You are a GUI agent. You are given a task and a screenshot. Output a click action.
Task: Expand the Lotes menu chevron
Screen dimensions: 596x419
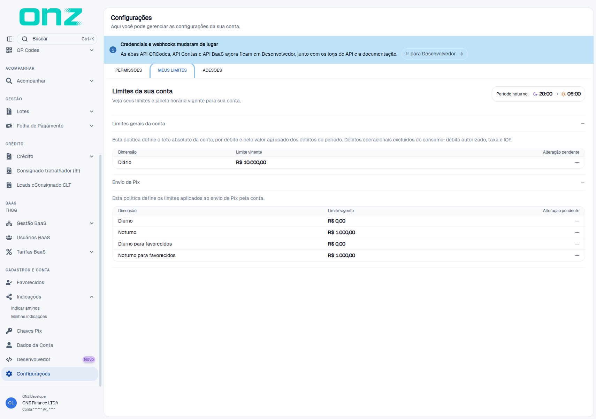click(x=92, y=111)
